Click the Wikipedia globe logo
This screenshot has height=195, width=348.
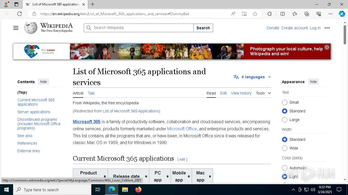click(x=31, y=28)
